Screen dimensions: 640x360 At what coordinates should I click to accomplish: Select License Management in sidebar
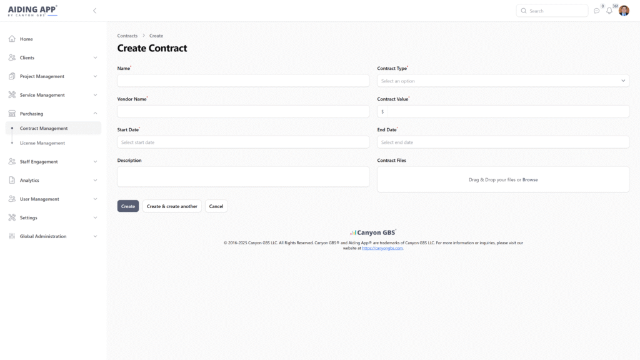pos(42,143)
